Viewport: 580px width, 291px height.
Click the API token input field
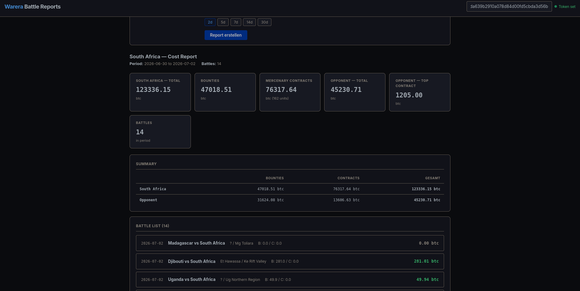tap(509, 6)
